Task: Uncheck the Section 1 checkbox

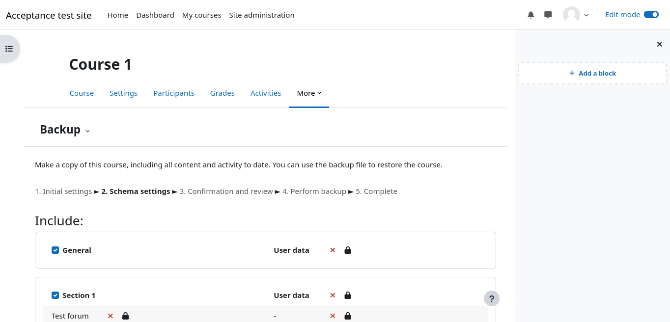Action: pos(56,295)
